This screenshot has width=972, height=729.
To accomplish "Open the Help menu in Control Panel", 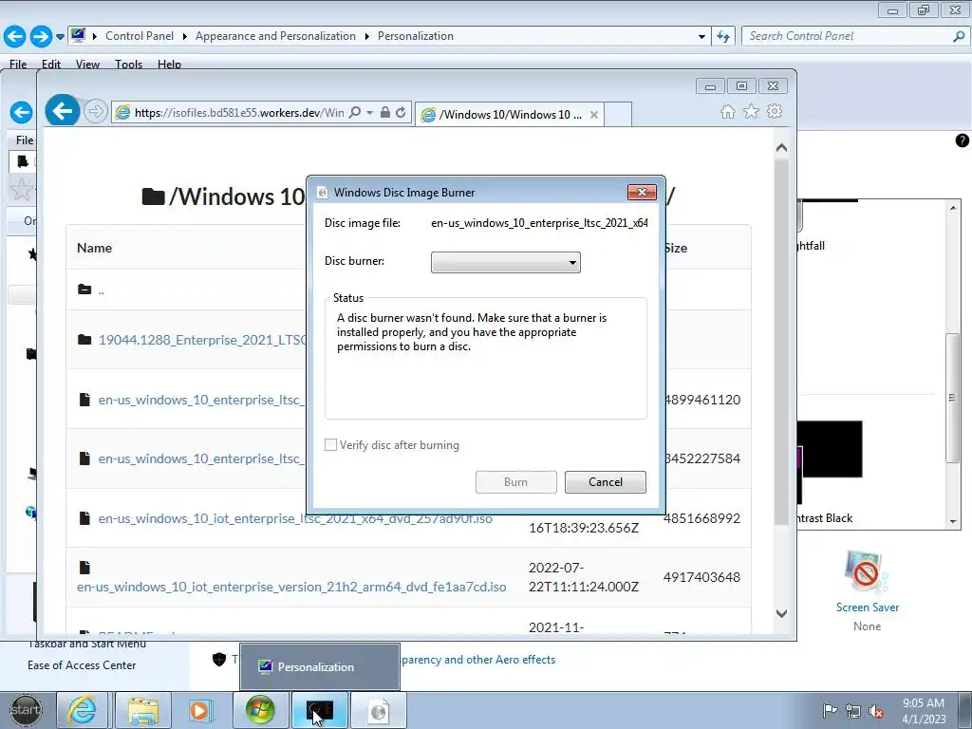I will 169,64.
